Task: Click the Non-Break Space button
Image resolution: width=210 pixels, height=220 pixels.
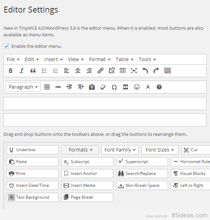Action: coord(142,185)
